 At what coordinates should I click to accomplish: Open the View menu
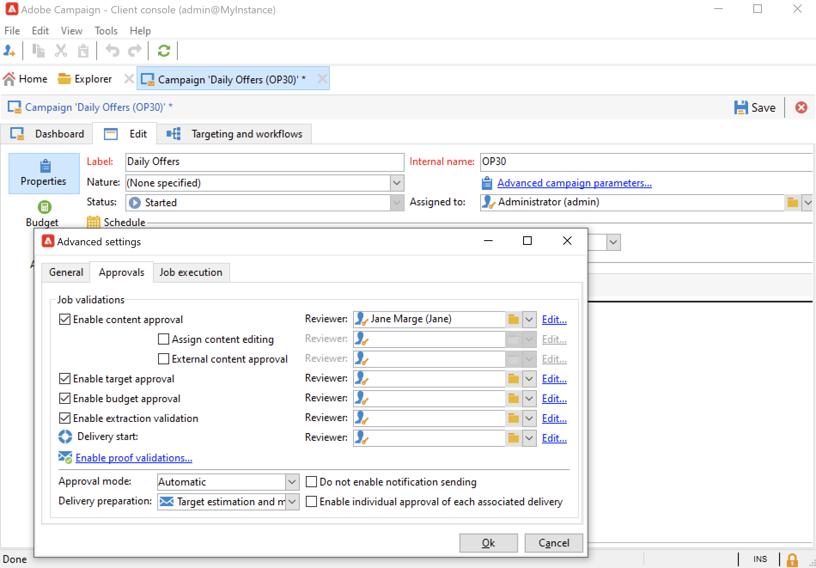[x=71, y=31]
